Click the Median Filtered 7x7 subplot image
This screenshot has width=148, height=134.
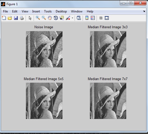coord(108,101)
